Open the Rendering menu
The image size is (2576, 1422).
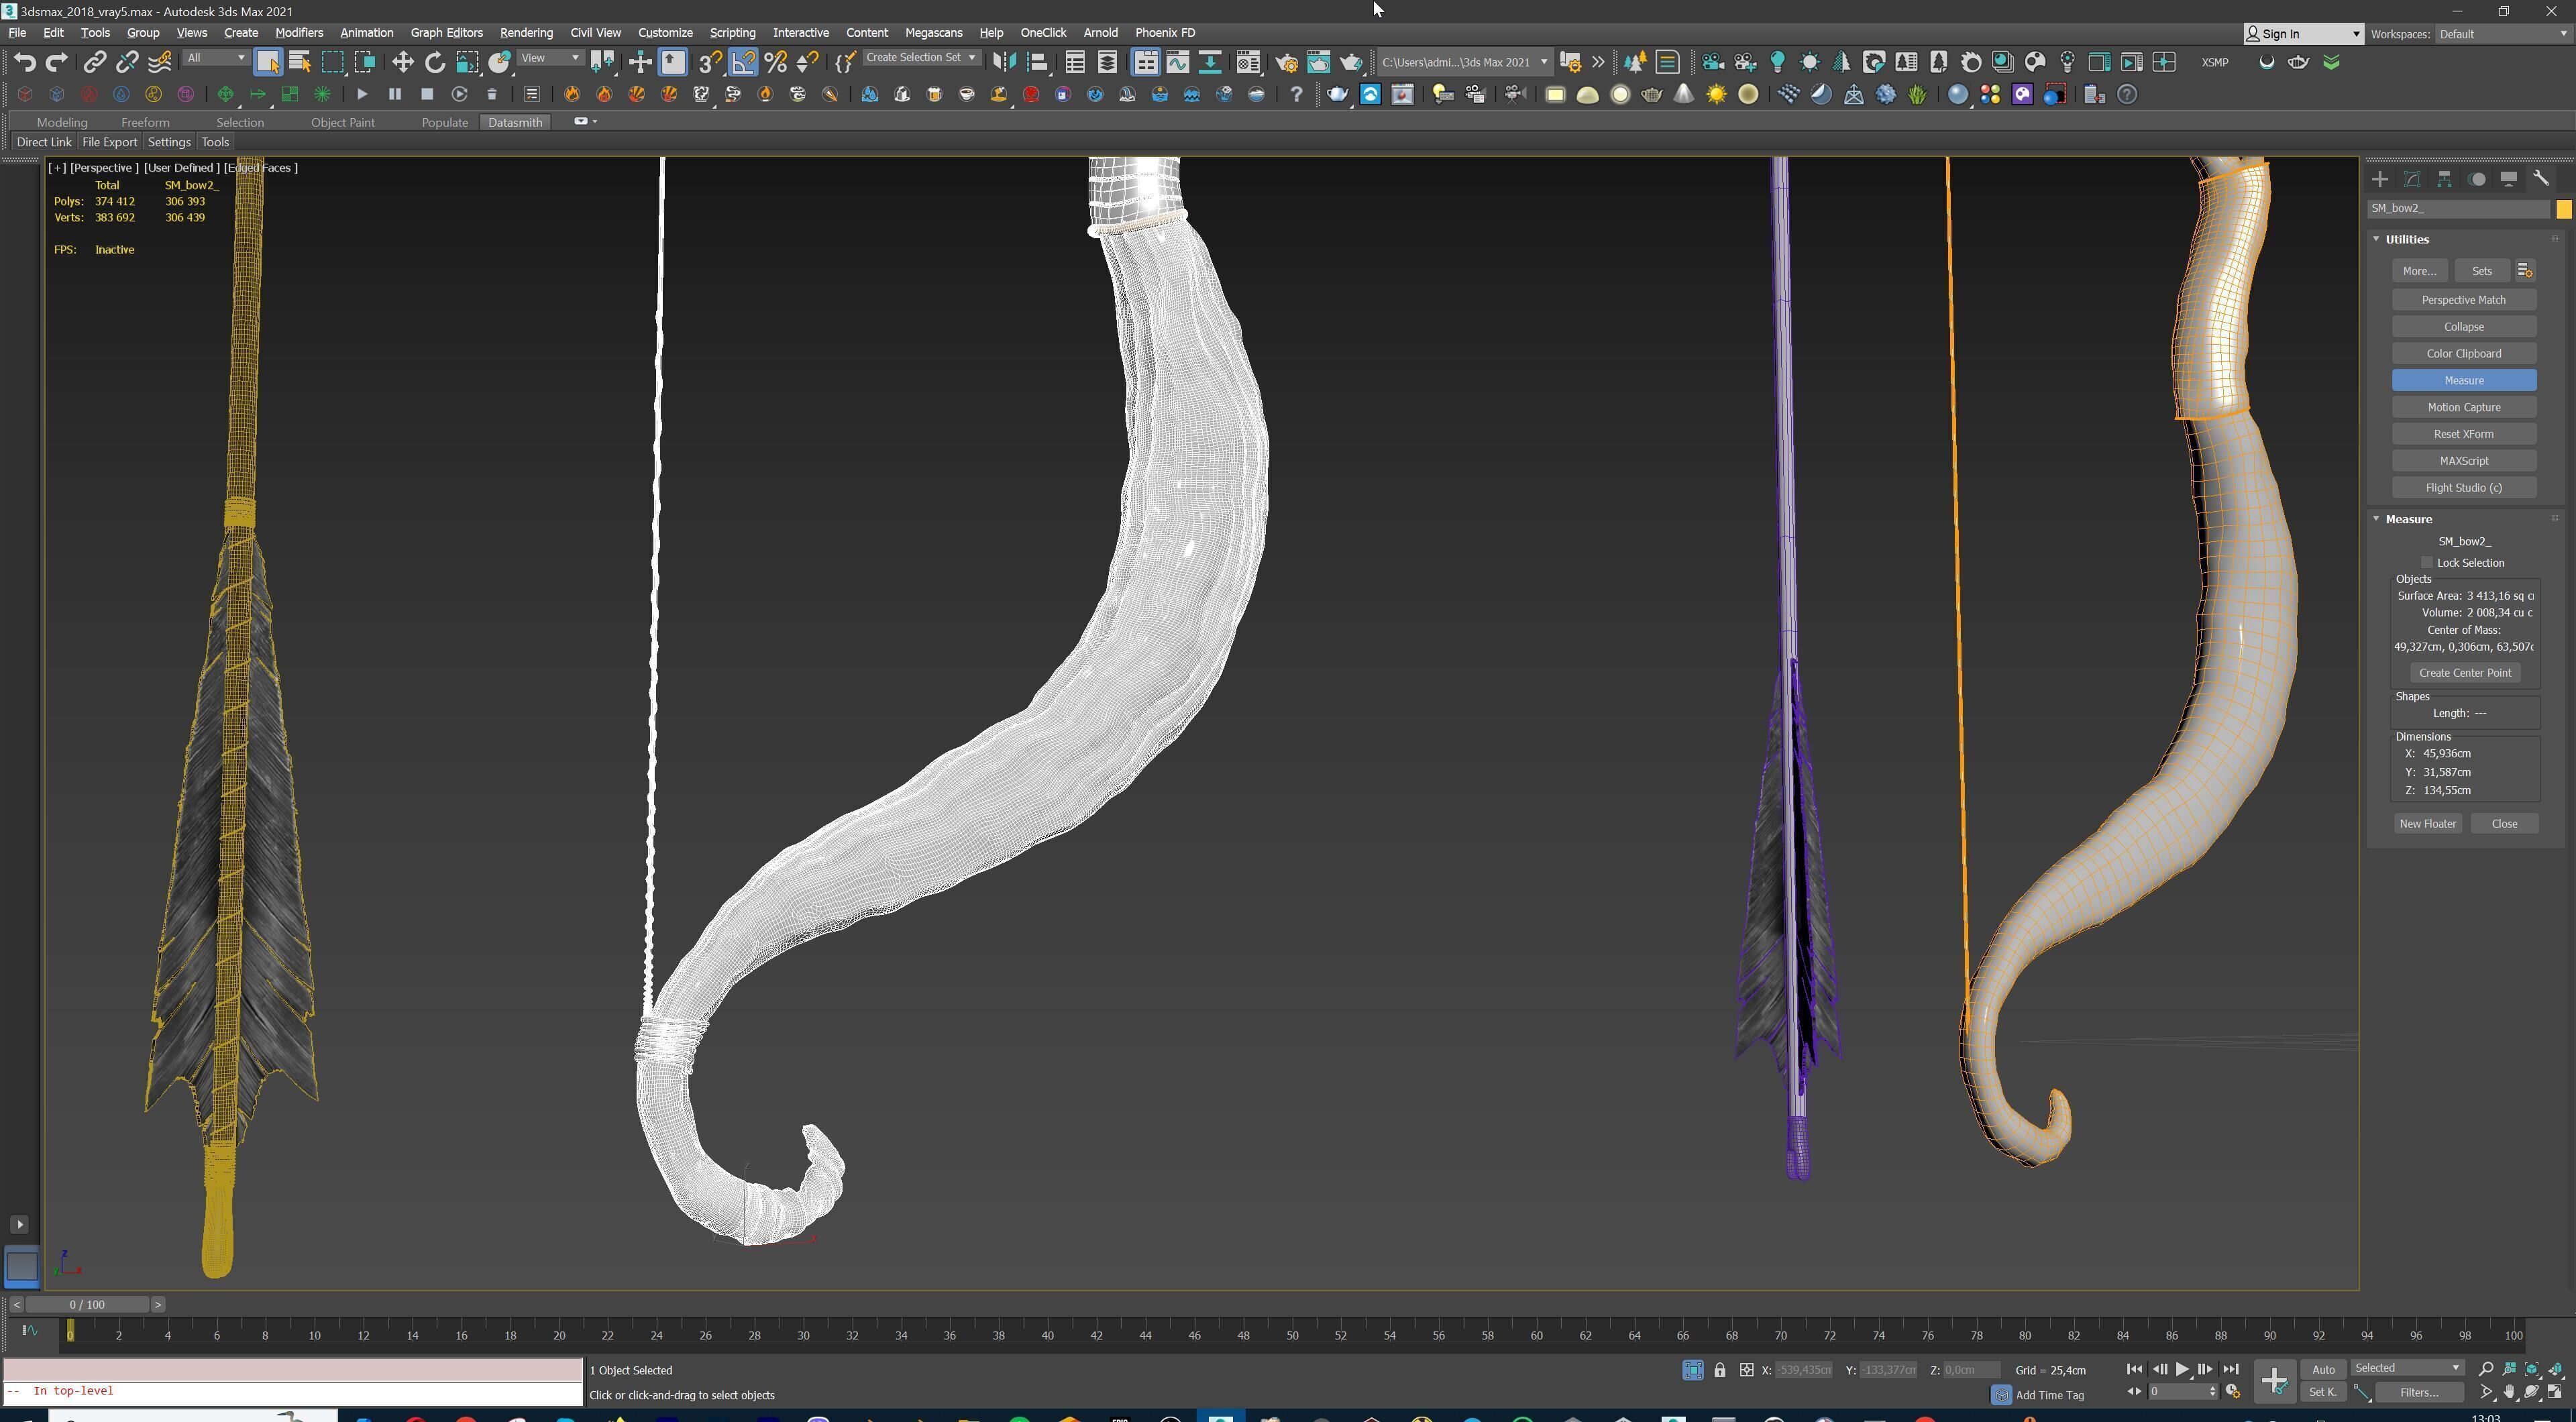pos(526,32)
